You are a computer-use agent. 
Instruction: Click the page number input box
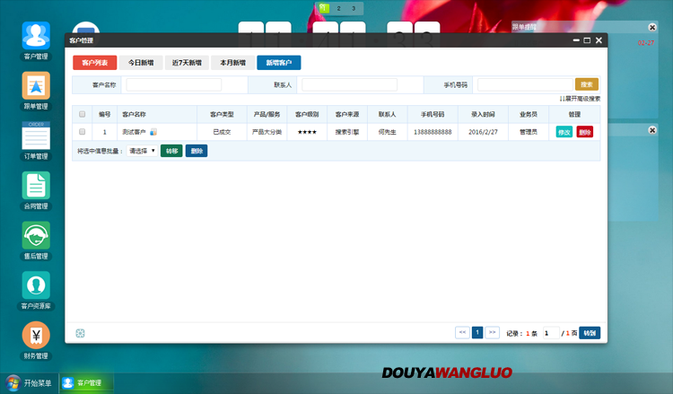pyautogui.click(x=551, y=333)
